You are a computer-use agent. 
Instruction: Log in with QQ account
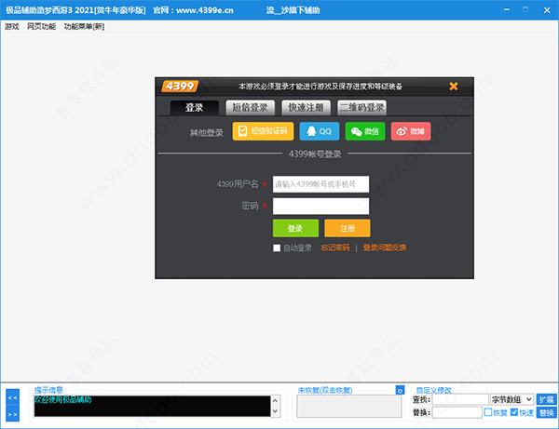[x=320, y=132]
